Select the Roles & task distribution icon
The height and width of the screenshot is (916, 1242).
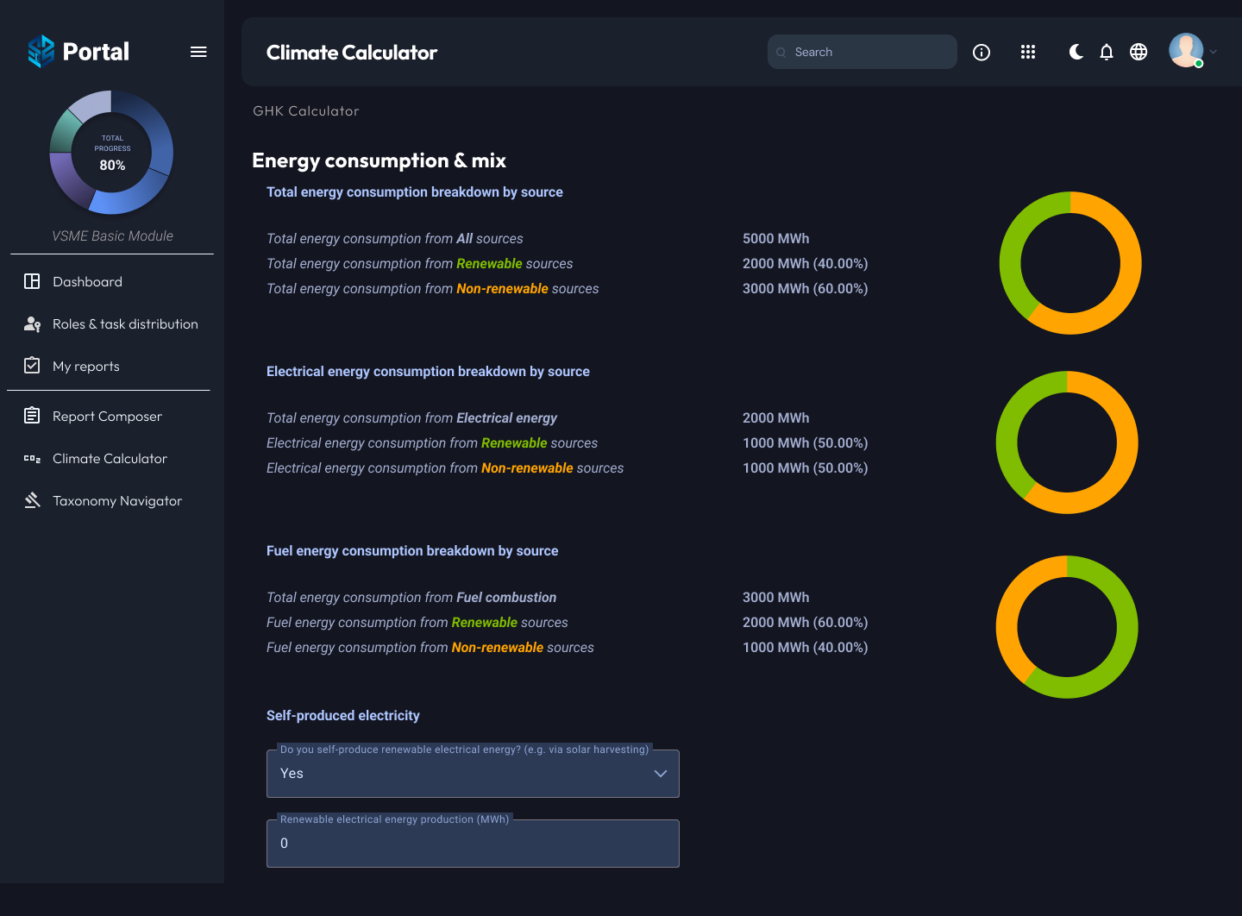[32, 323]
